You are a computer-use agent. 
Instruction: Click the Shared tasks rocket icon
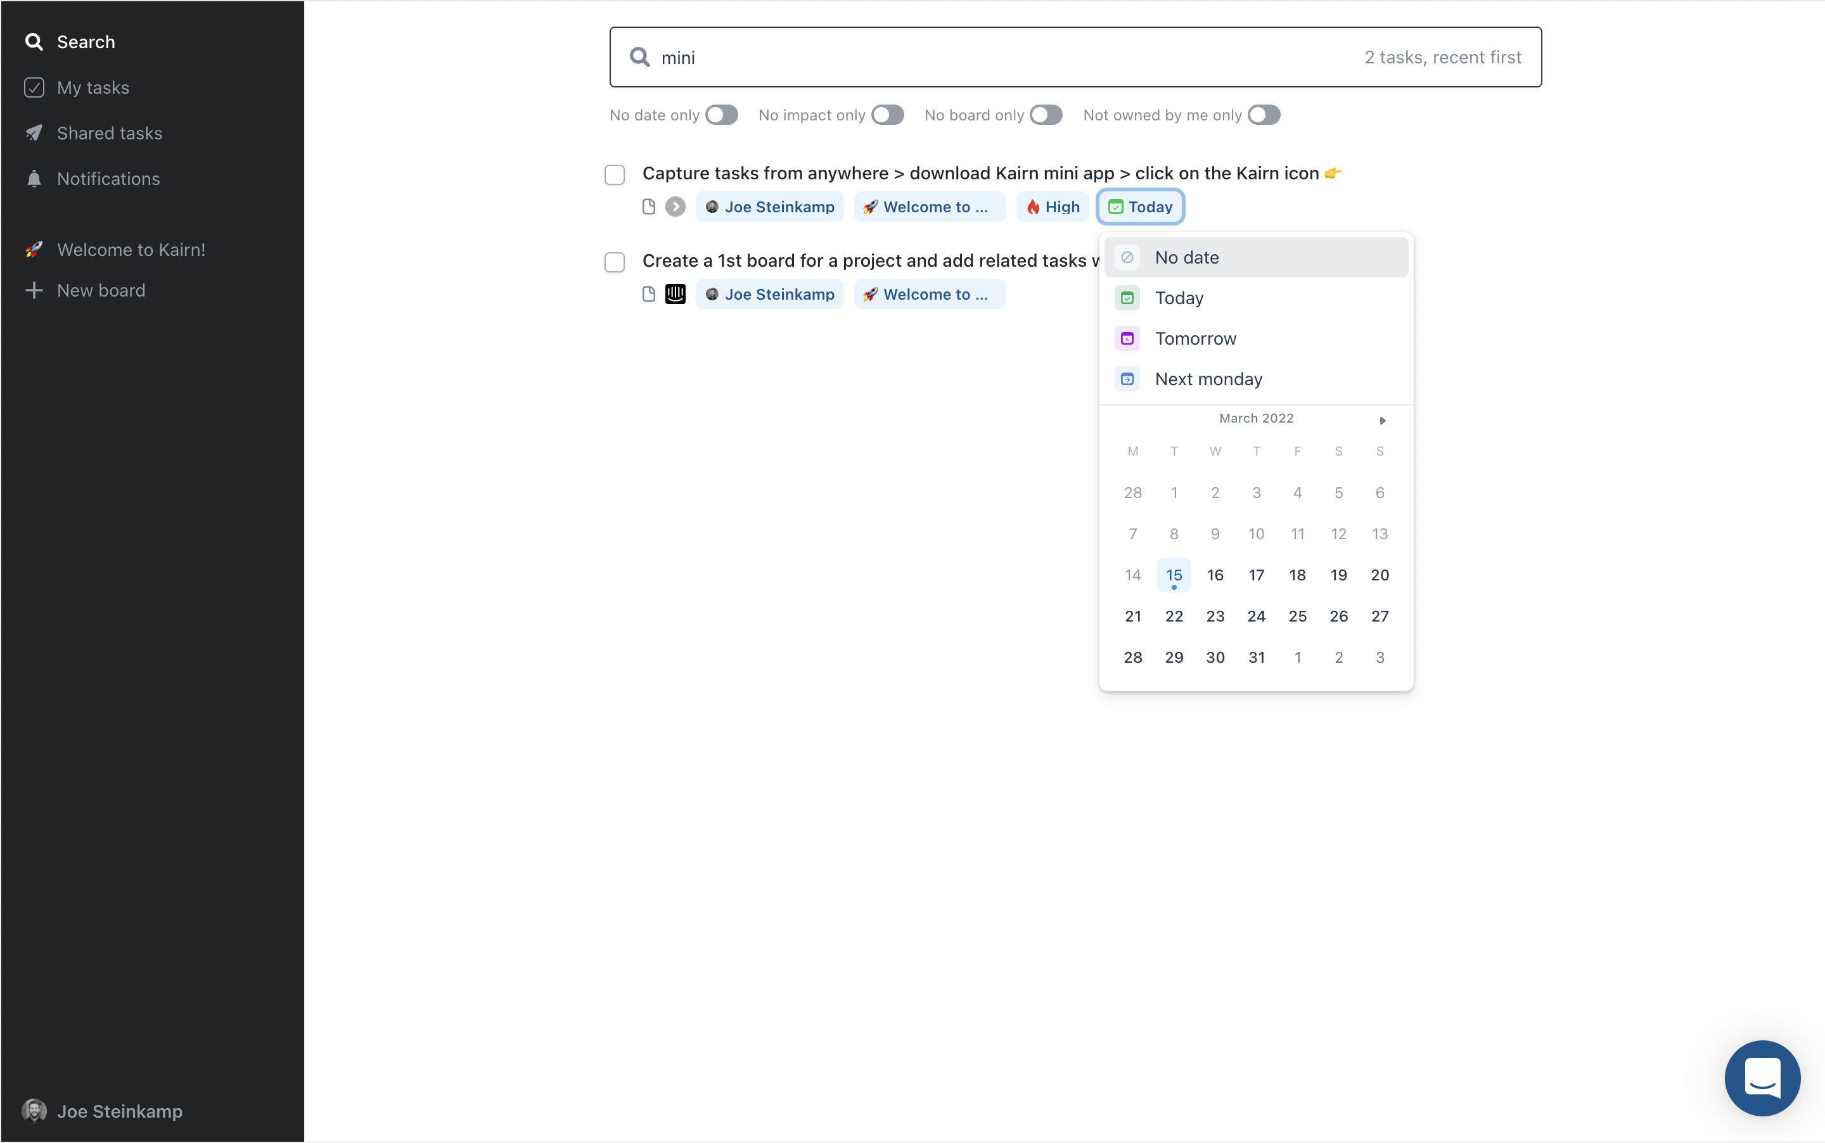tap(33, 133)
